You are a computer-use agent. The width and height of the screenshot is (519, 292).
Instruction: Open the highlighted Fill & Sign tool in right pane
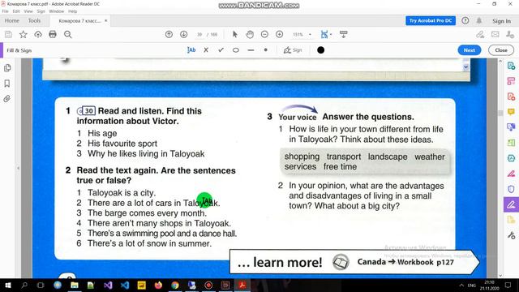tap(511, 204)
